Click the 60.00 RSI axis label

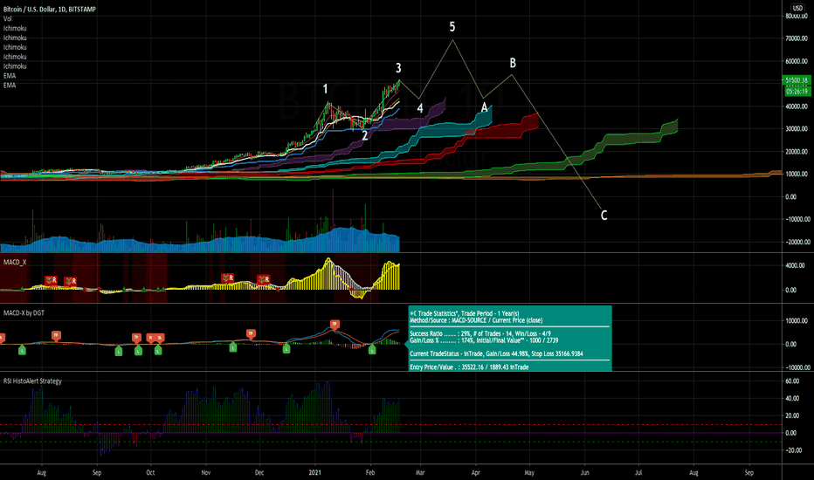tap(792, 381)
